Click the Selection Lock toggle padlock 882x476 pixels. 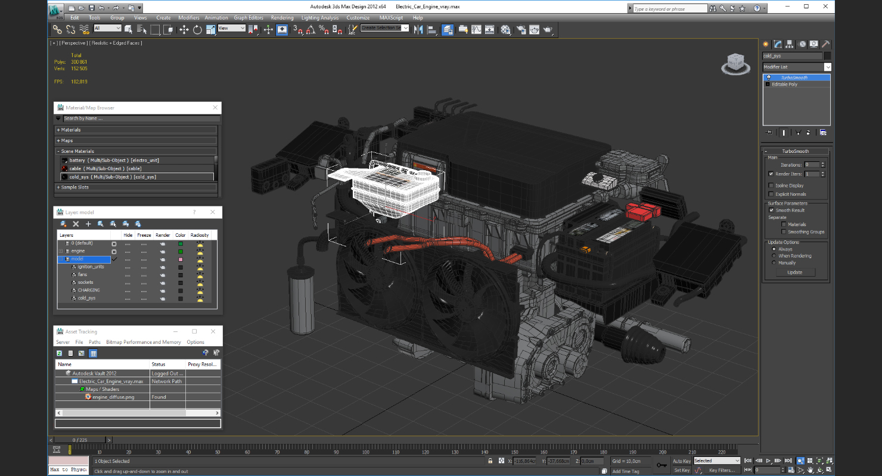point(490,461)
